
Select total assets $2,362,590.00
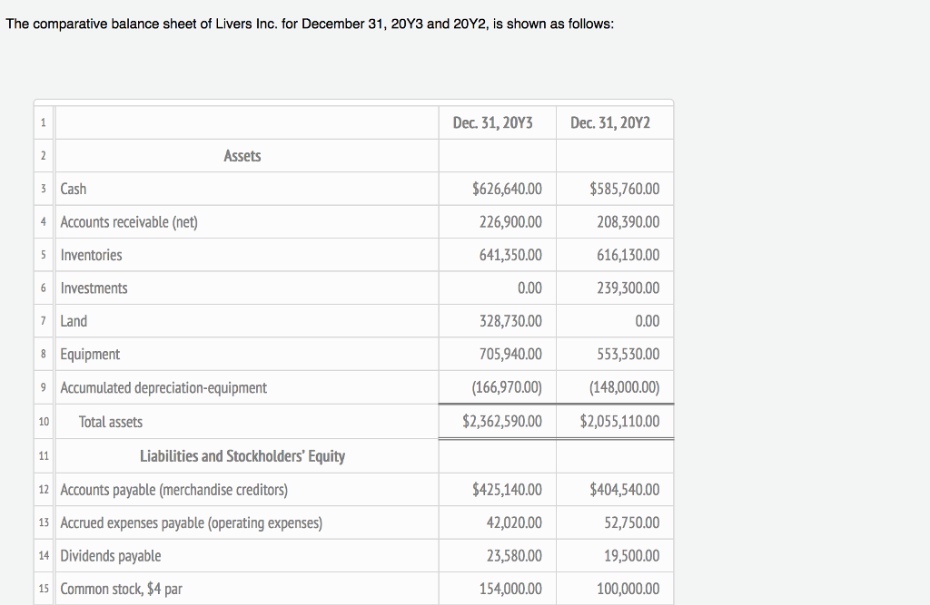click(502, 421)
